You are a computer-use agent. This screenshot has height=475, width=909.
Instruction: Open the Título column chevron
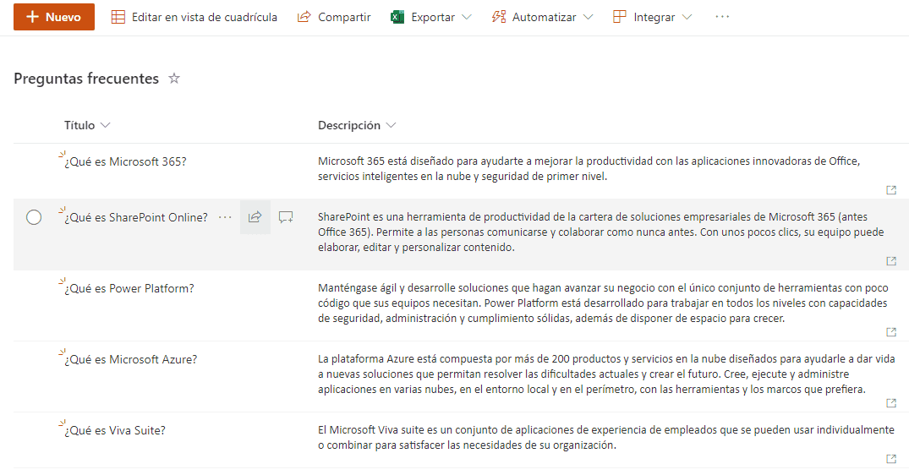[x=105, y=125]
